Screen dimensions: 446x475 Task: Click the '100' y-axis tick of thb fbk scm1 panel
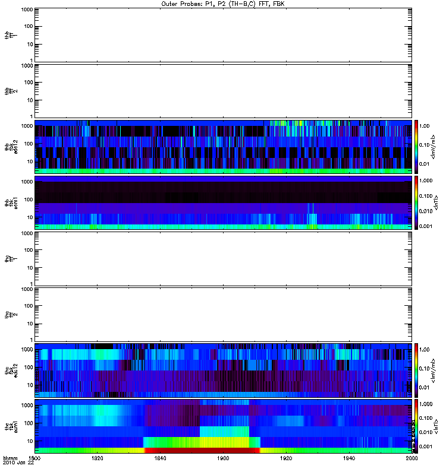click(x=29, y=199)
